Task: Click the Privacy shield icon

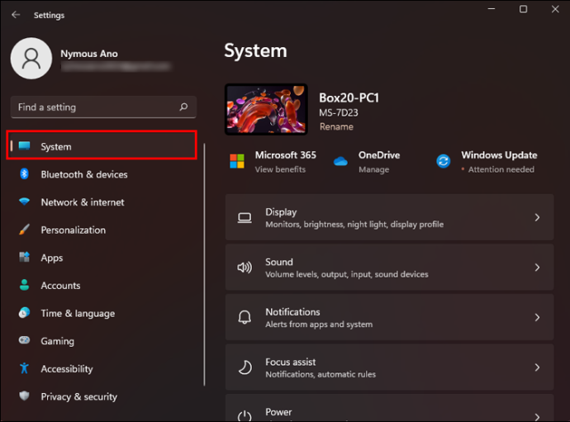Action: click(x=24, y=396)
